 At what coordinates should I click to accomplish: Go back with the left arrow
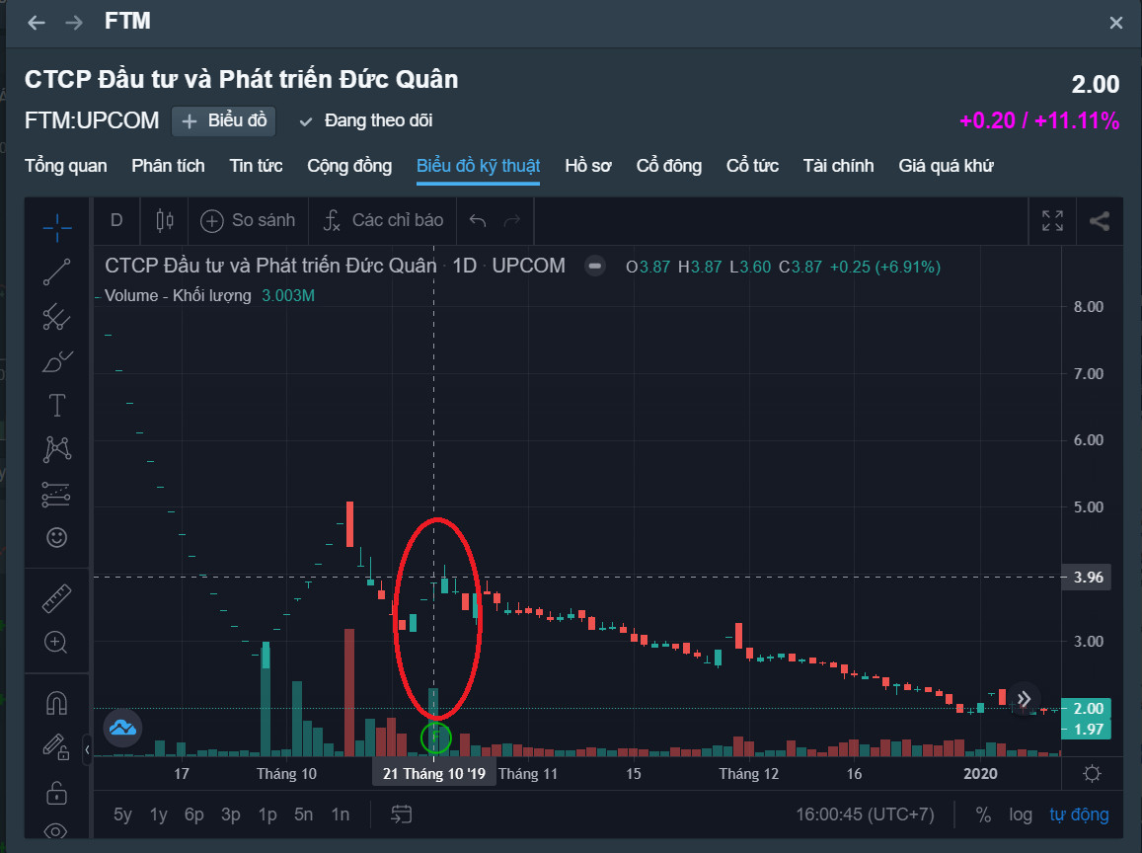click(37, 23)
